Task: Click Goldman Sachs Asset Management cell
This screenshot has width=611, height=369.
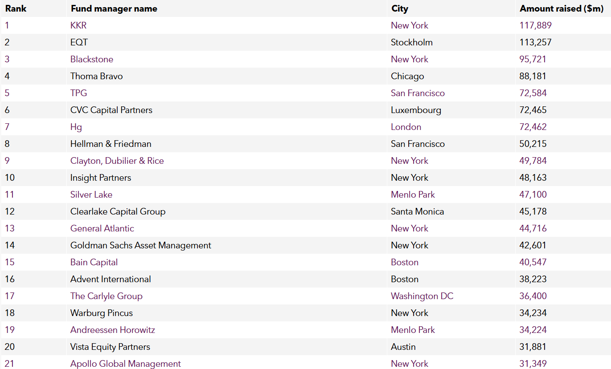Action: coord(141,245)
